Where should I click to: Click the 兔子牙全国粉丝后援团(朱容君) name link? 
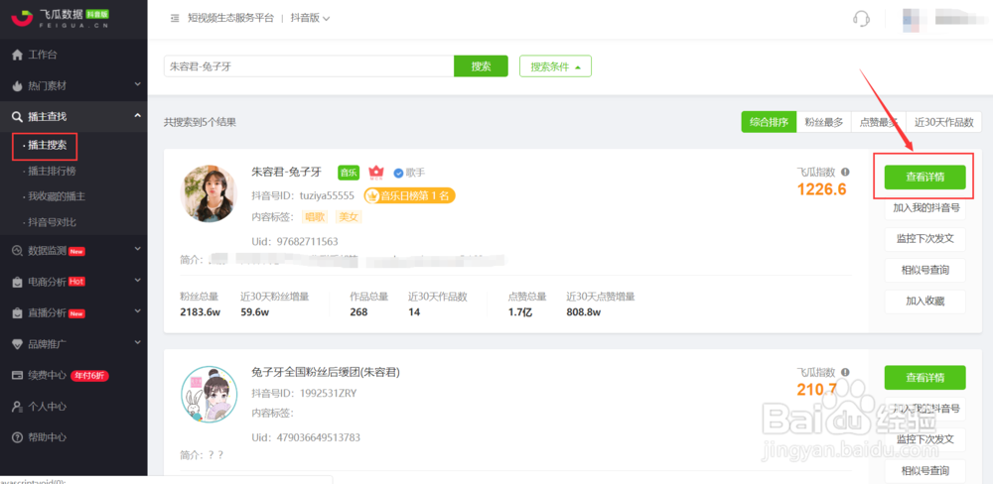pos(326,372)
